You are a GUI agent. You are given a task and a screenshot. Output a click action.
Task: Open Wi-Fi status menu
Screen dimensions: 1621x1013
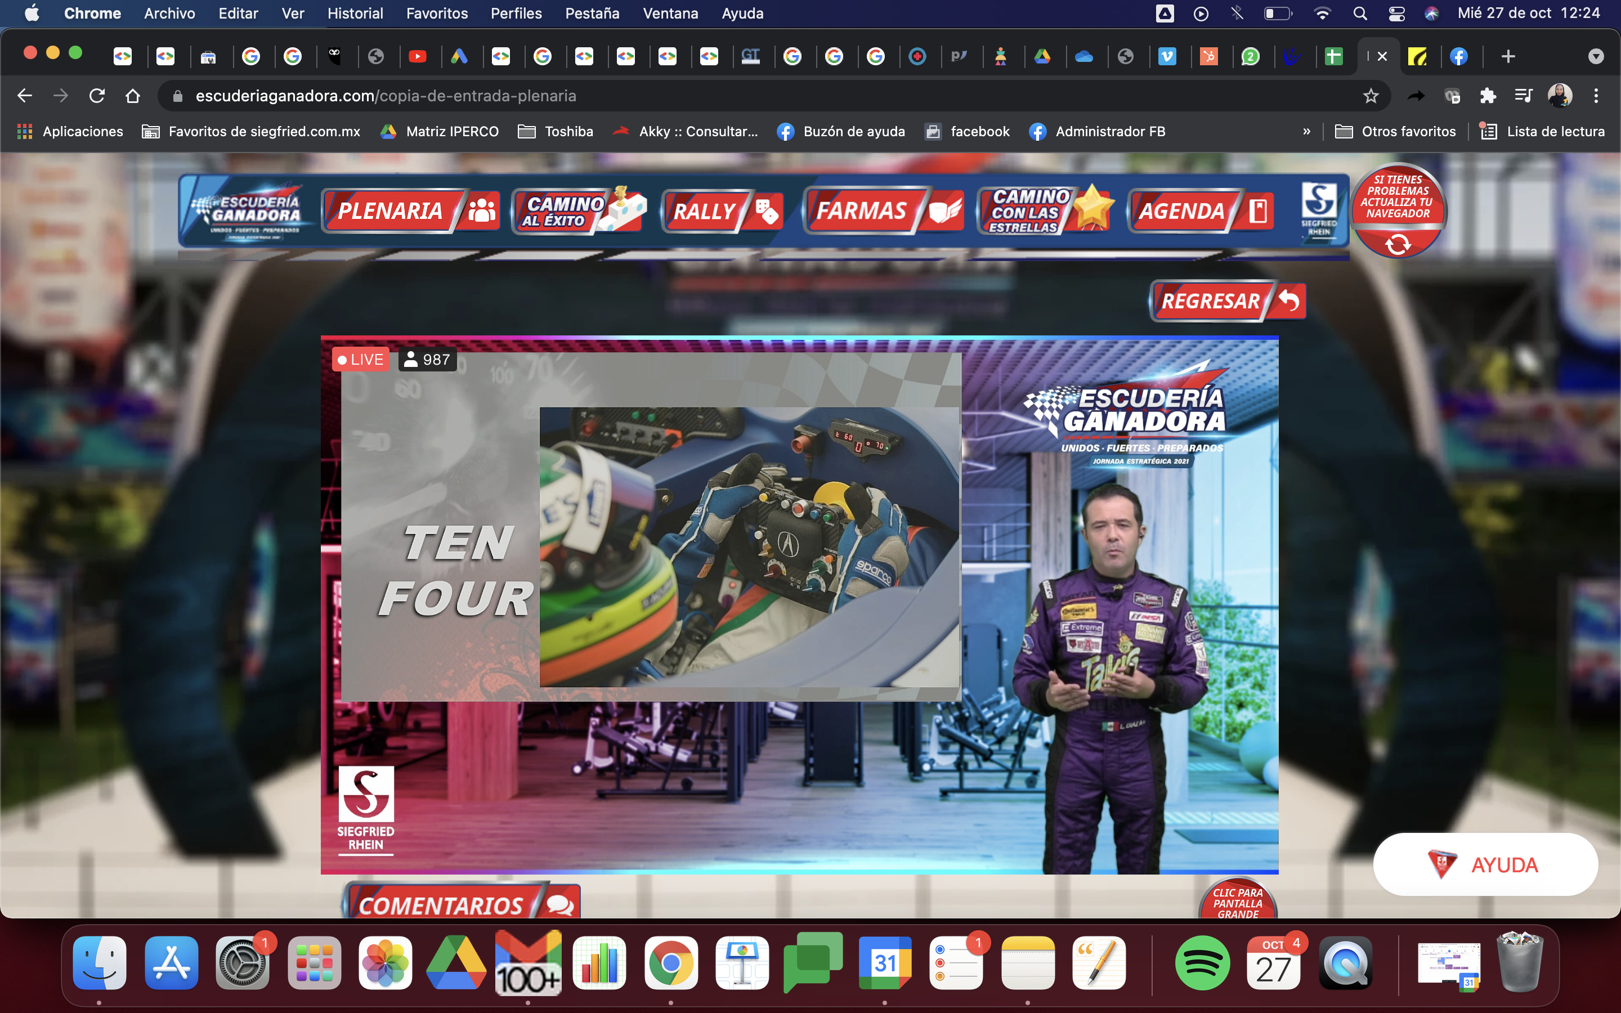click(x=1322, y=14)
